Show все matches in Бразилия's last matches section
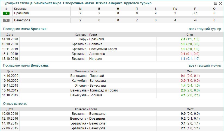This screenshot has width=224, height=131. pos(191,29)
